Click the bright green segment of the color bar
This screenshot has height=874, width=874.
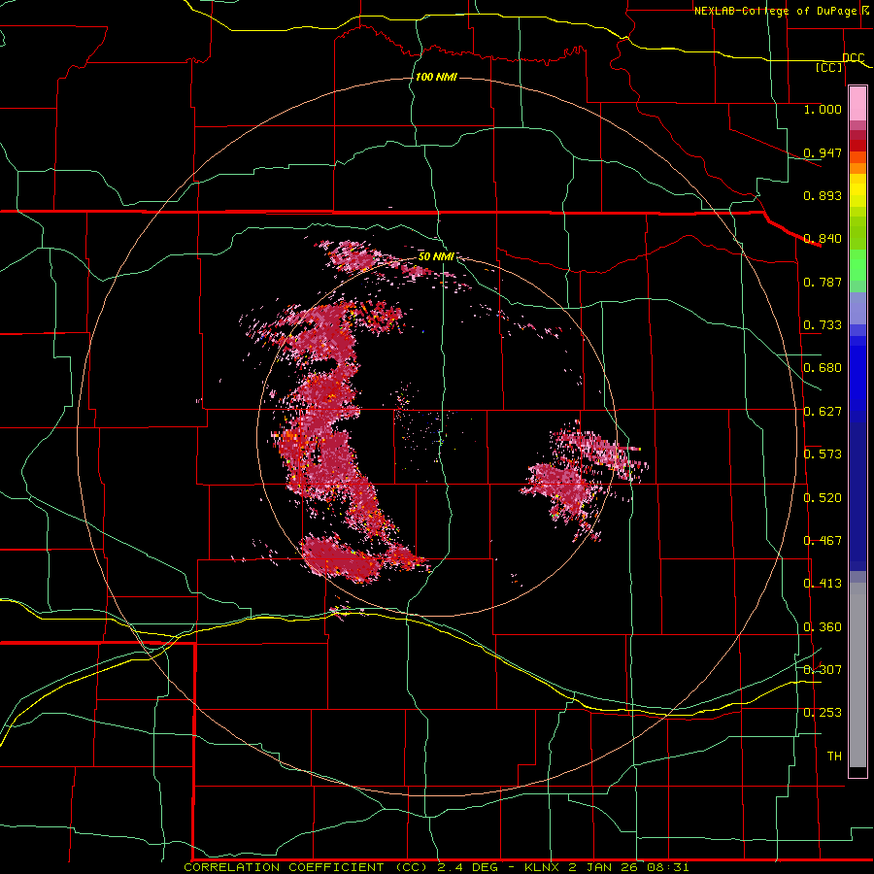[857, 265]
